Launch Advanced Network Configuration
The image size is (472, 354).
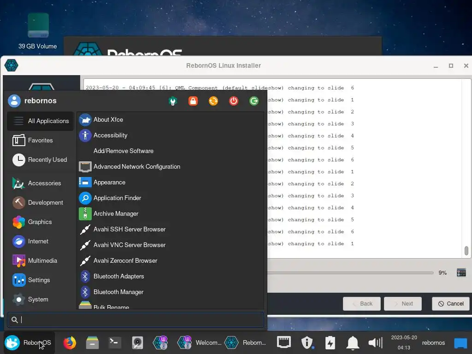(x=171, y=167)
